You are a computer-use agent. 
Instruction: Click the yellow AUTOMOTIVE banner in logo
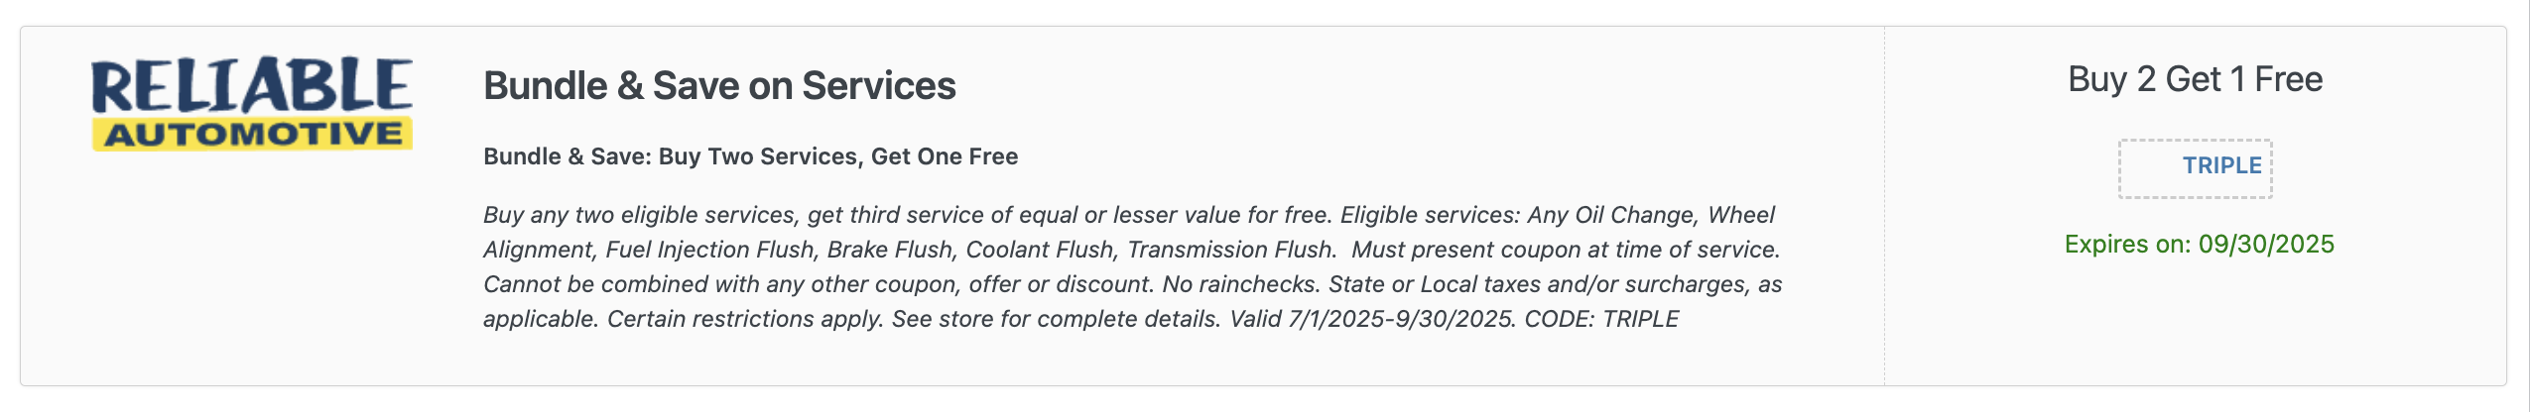click(252, 135)
